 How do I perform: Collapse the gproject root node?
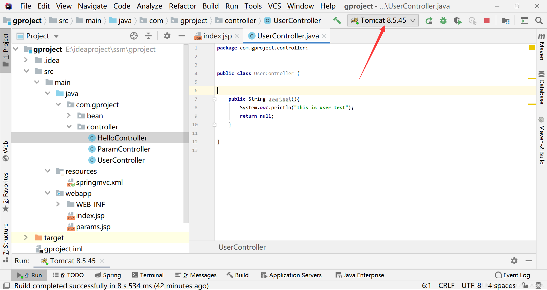point(16,49)
